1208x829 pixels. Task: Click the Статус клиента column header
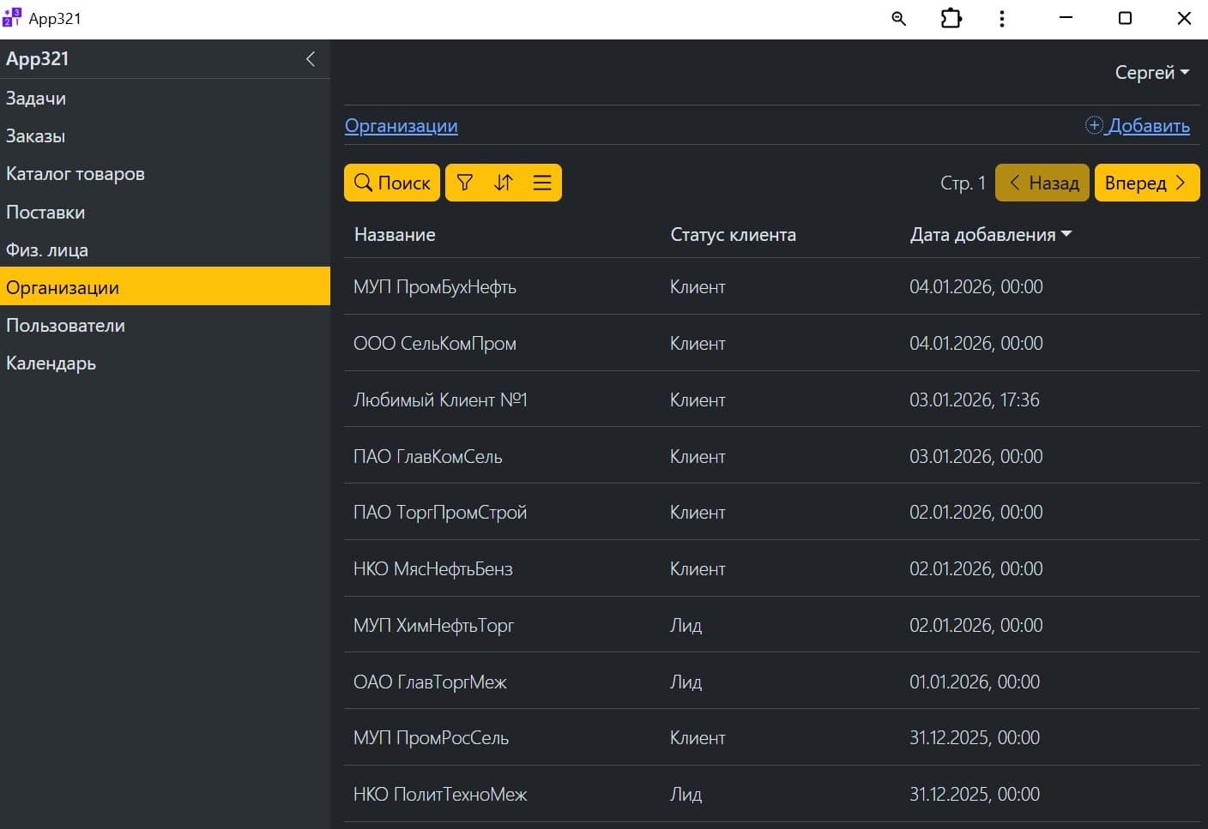[x=733, y=235]
